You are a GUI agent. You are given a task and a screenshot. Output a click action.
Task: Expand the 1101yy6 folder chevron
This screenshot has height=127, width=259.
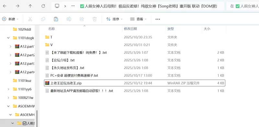click(8, 89)
